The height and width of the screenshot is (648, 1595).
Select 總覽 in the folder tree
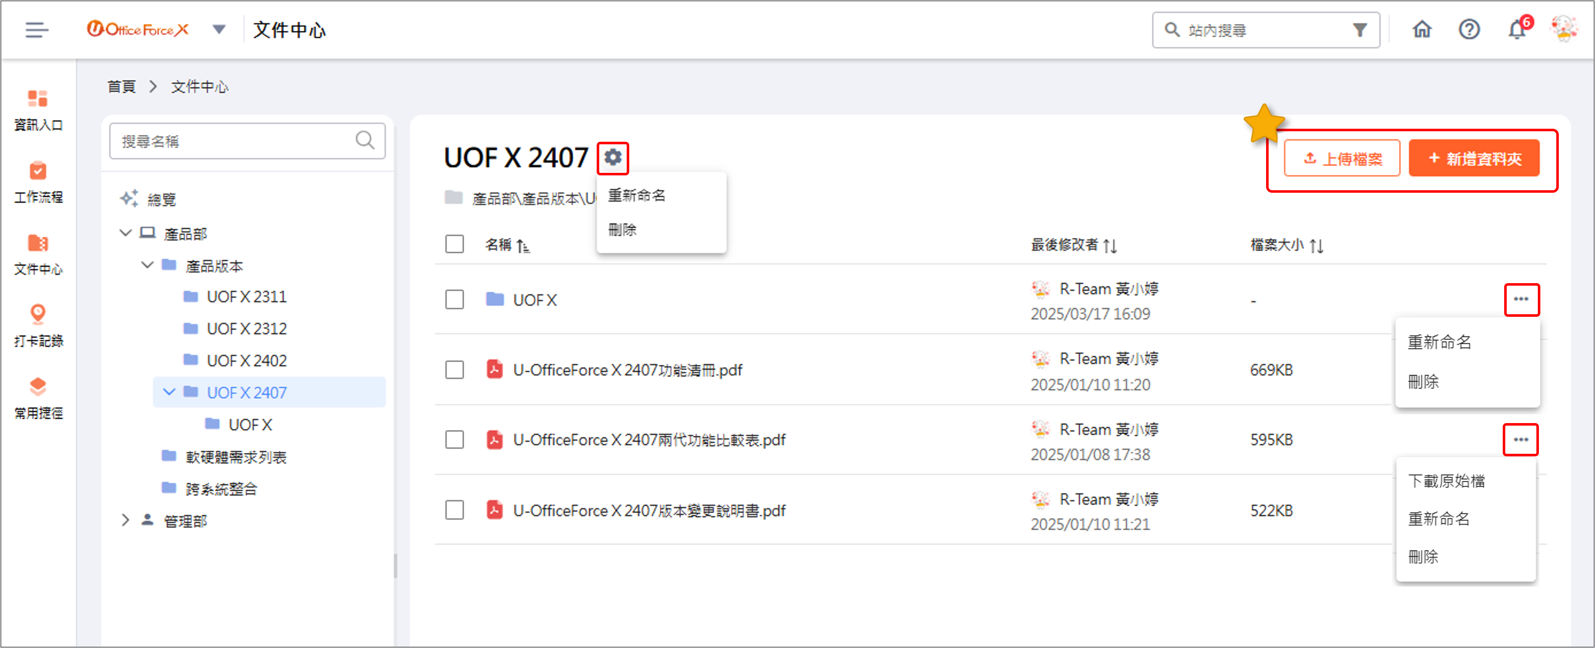pos(161,199)
